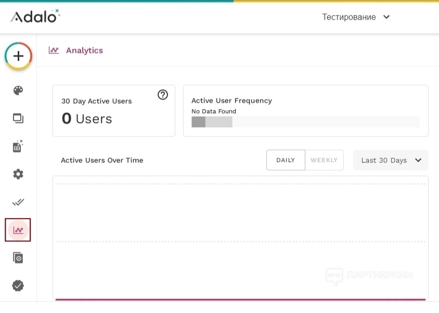Select the Analytics chart icon in sidebar
439x313 pixels.
click(x=18, y=230)
